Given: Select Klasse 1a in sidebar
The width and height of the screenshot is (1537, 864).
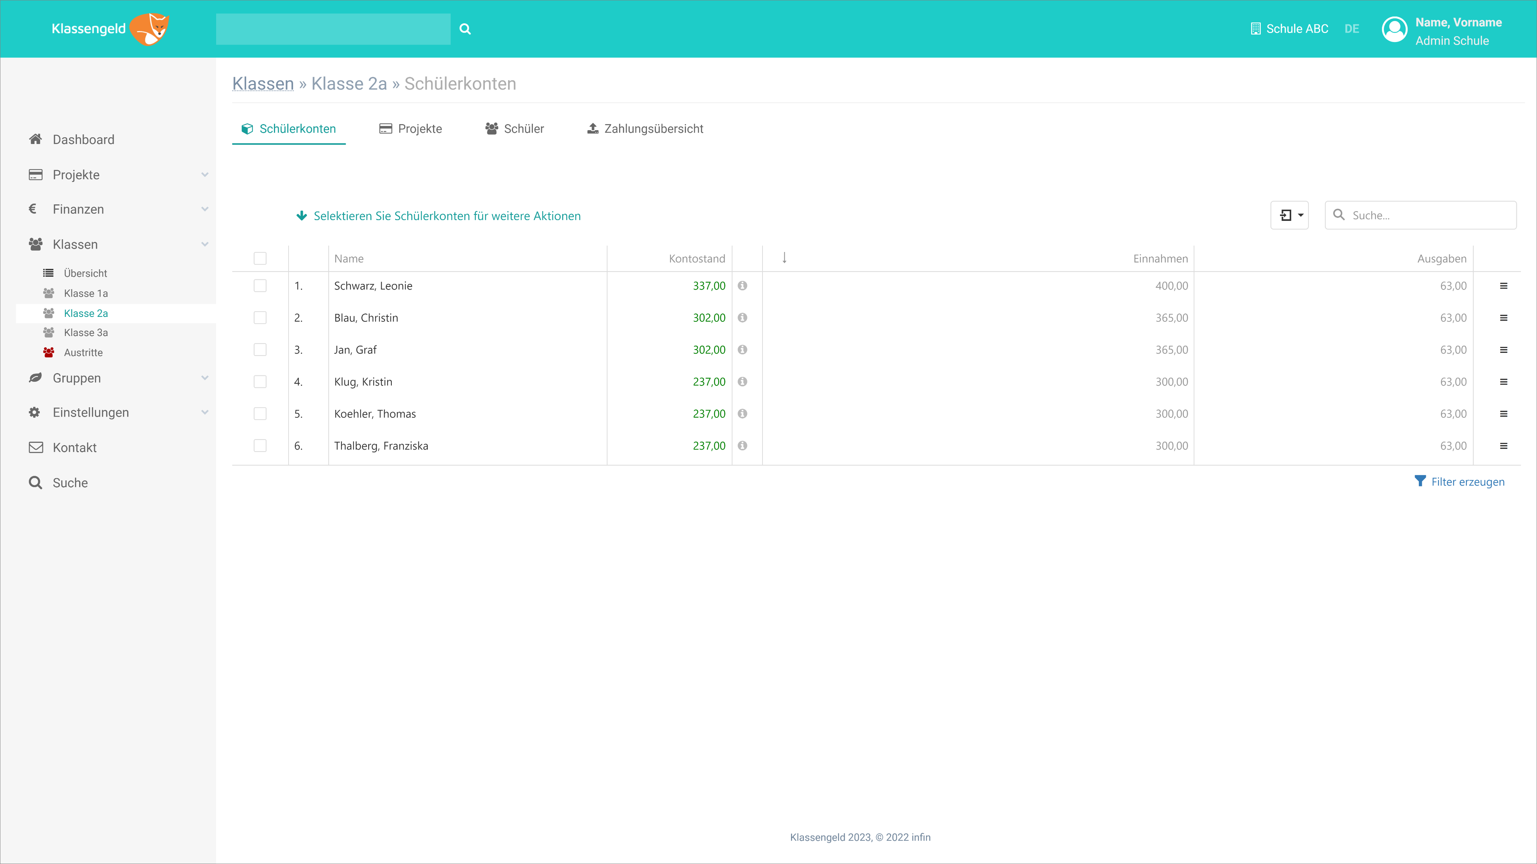Looking at the screenshot, I should (x=86, y=293).
